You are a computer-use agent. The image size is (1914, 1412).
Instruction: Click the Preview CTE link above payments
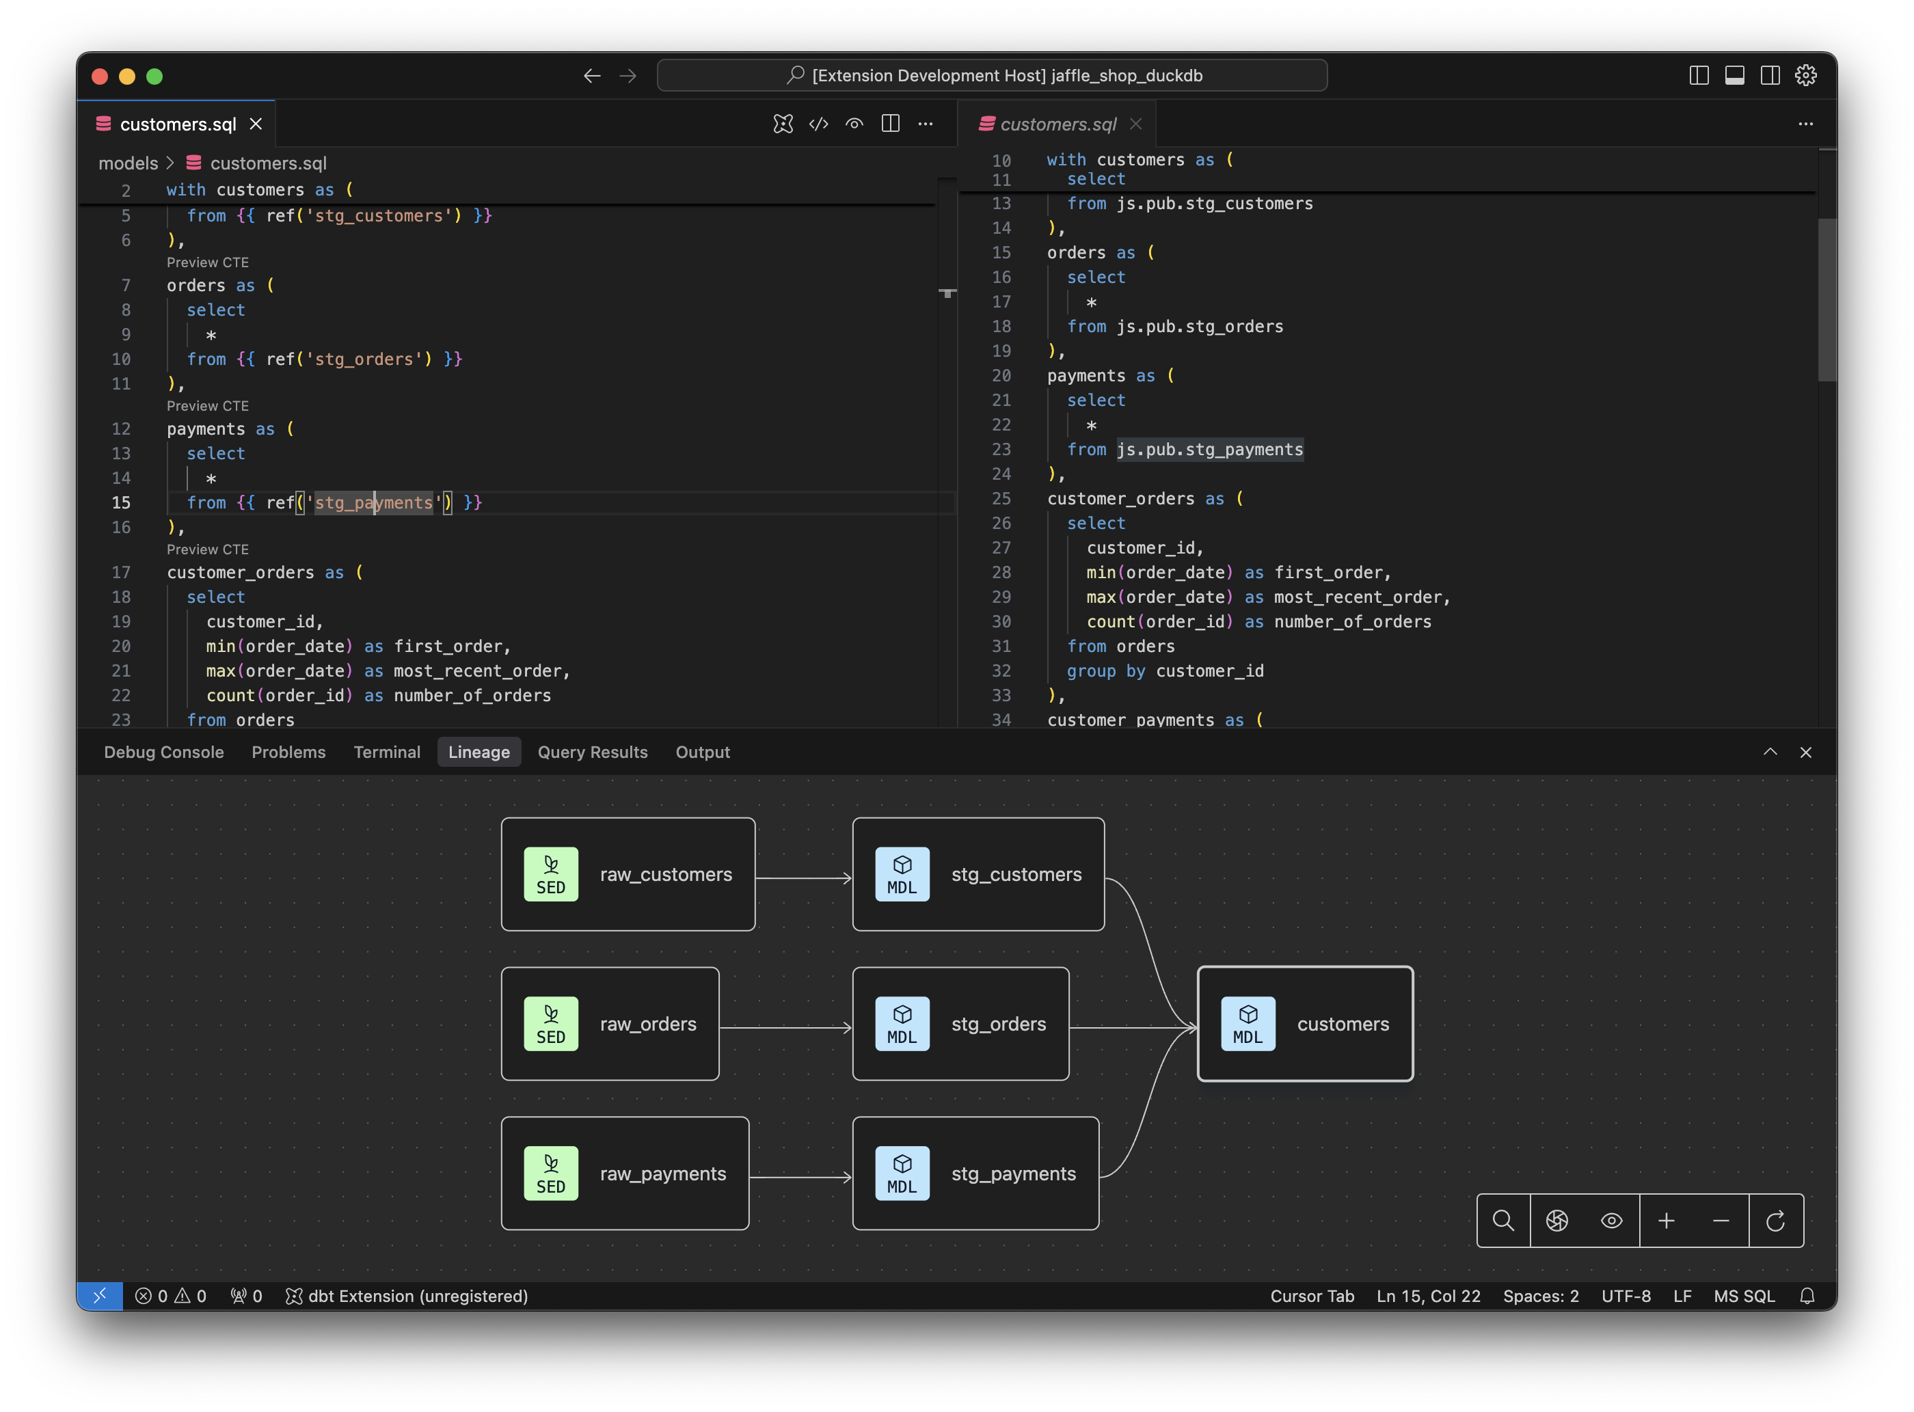click(207, 406)
